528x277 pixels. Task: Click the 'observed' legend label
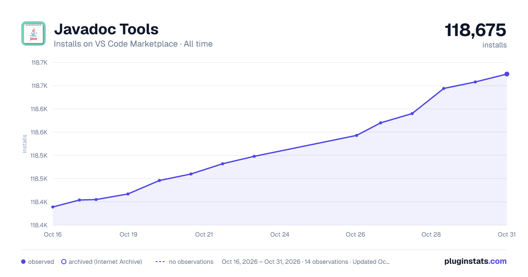click(x=41, y=262)
